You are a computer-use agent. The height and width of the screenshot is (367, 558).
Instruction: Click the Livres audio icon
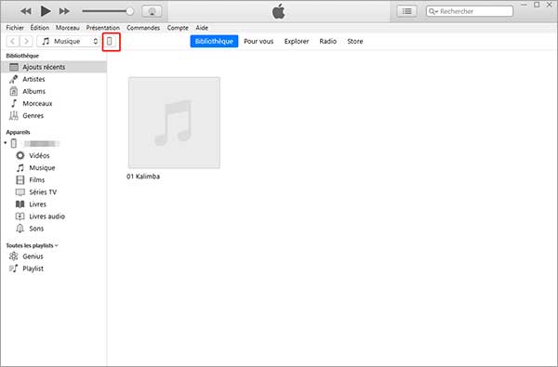[x=20, y=216]
